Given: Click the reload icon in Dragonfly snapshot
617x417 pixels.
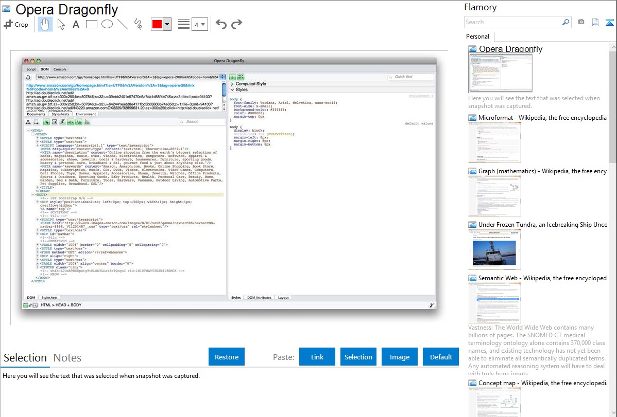Looking at the screenshot, I should pyautogui.click(x=28, y=77).
